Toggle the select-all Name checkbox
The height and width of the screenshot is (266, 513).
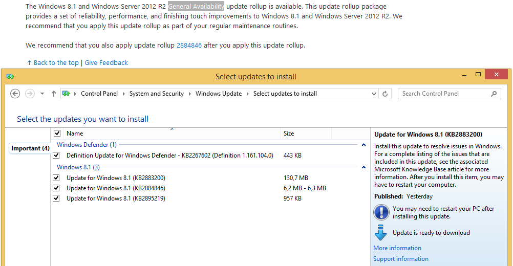57,134
